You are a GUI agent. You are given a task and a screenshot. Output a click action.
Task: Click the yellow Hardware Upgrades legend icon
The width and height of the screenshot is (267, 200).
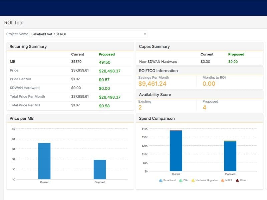(193, 180)
